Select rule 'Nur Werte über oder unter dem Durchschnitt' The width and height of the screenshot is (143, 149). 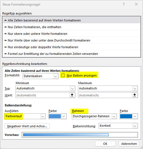click(x=71, y=40)
